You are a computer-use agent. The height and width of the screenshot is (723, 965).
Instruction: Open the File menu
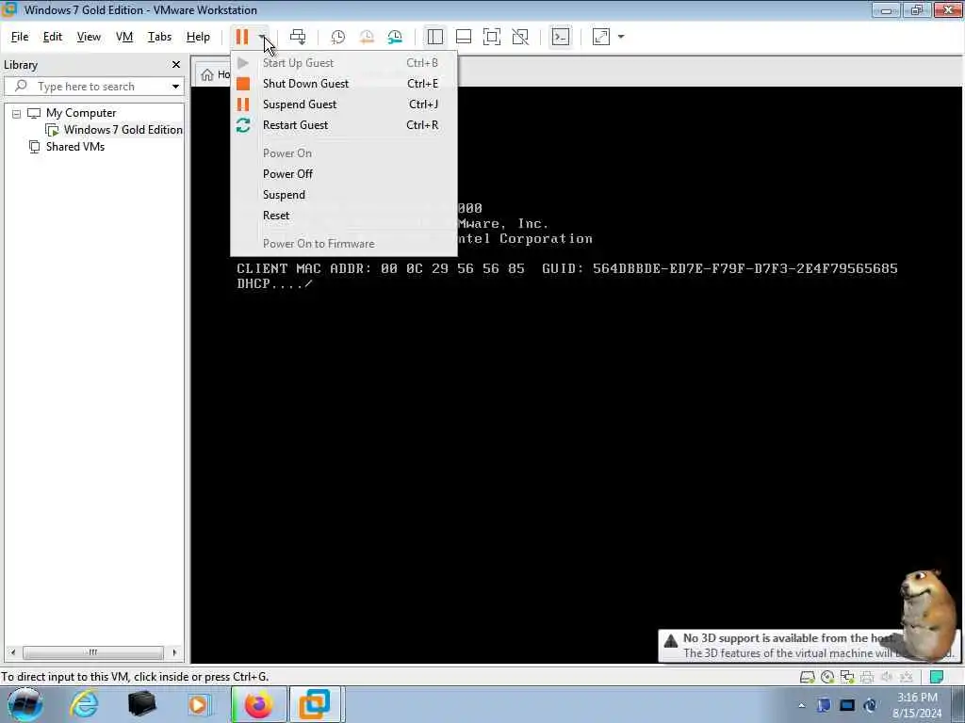click(20, 37)
